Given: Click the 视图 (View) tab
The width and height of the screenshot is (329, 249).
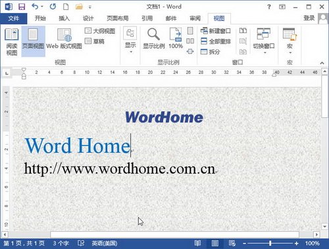Looking at the screenshot, I should 219,18.
